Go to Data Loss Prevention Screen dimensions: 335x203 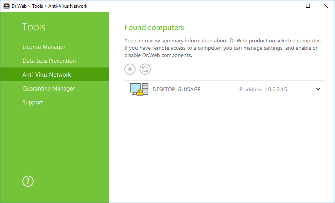point(49,61)
